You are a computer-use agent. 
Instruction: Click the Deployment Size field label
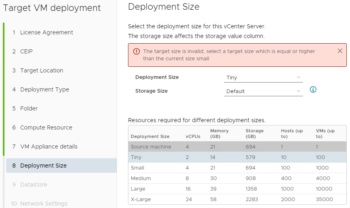(x=157, y=77)
